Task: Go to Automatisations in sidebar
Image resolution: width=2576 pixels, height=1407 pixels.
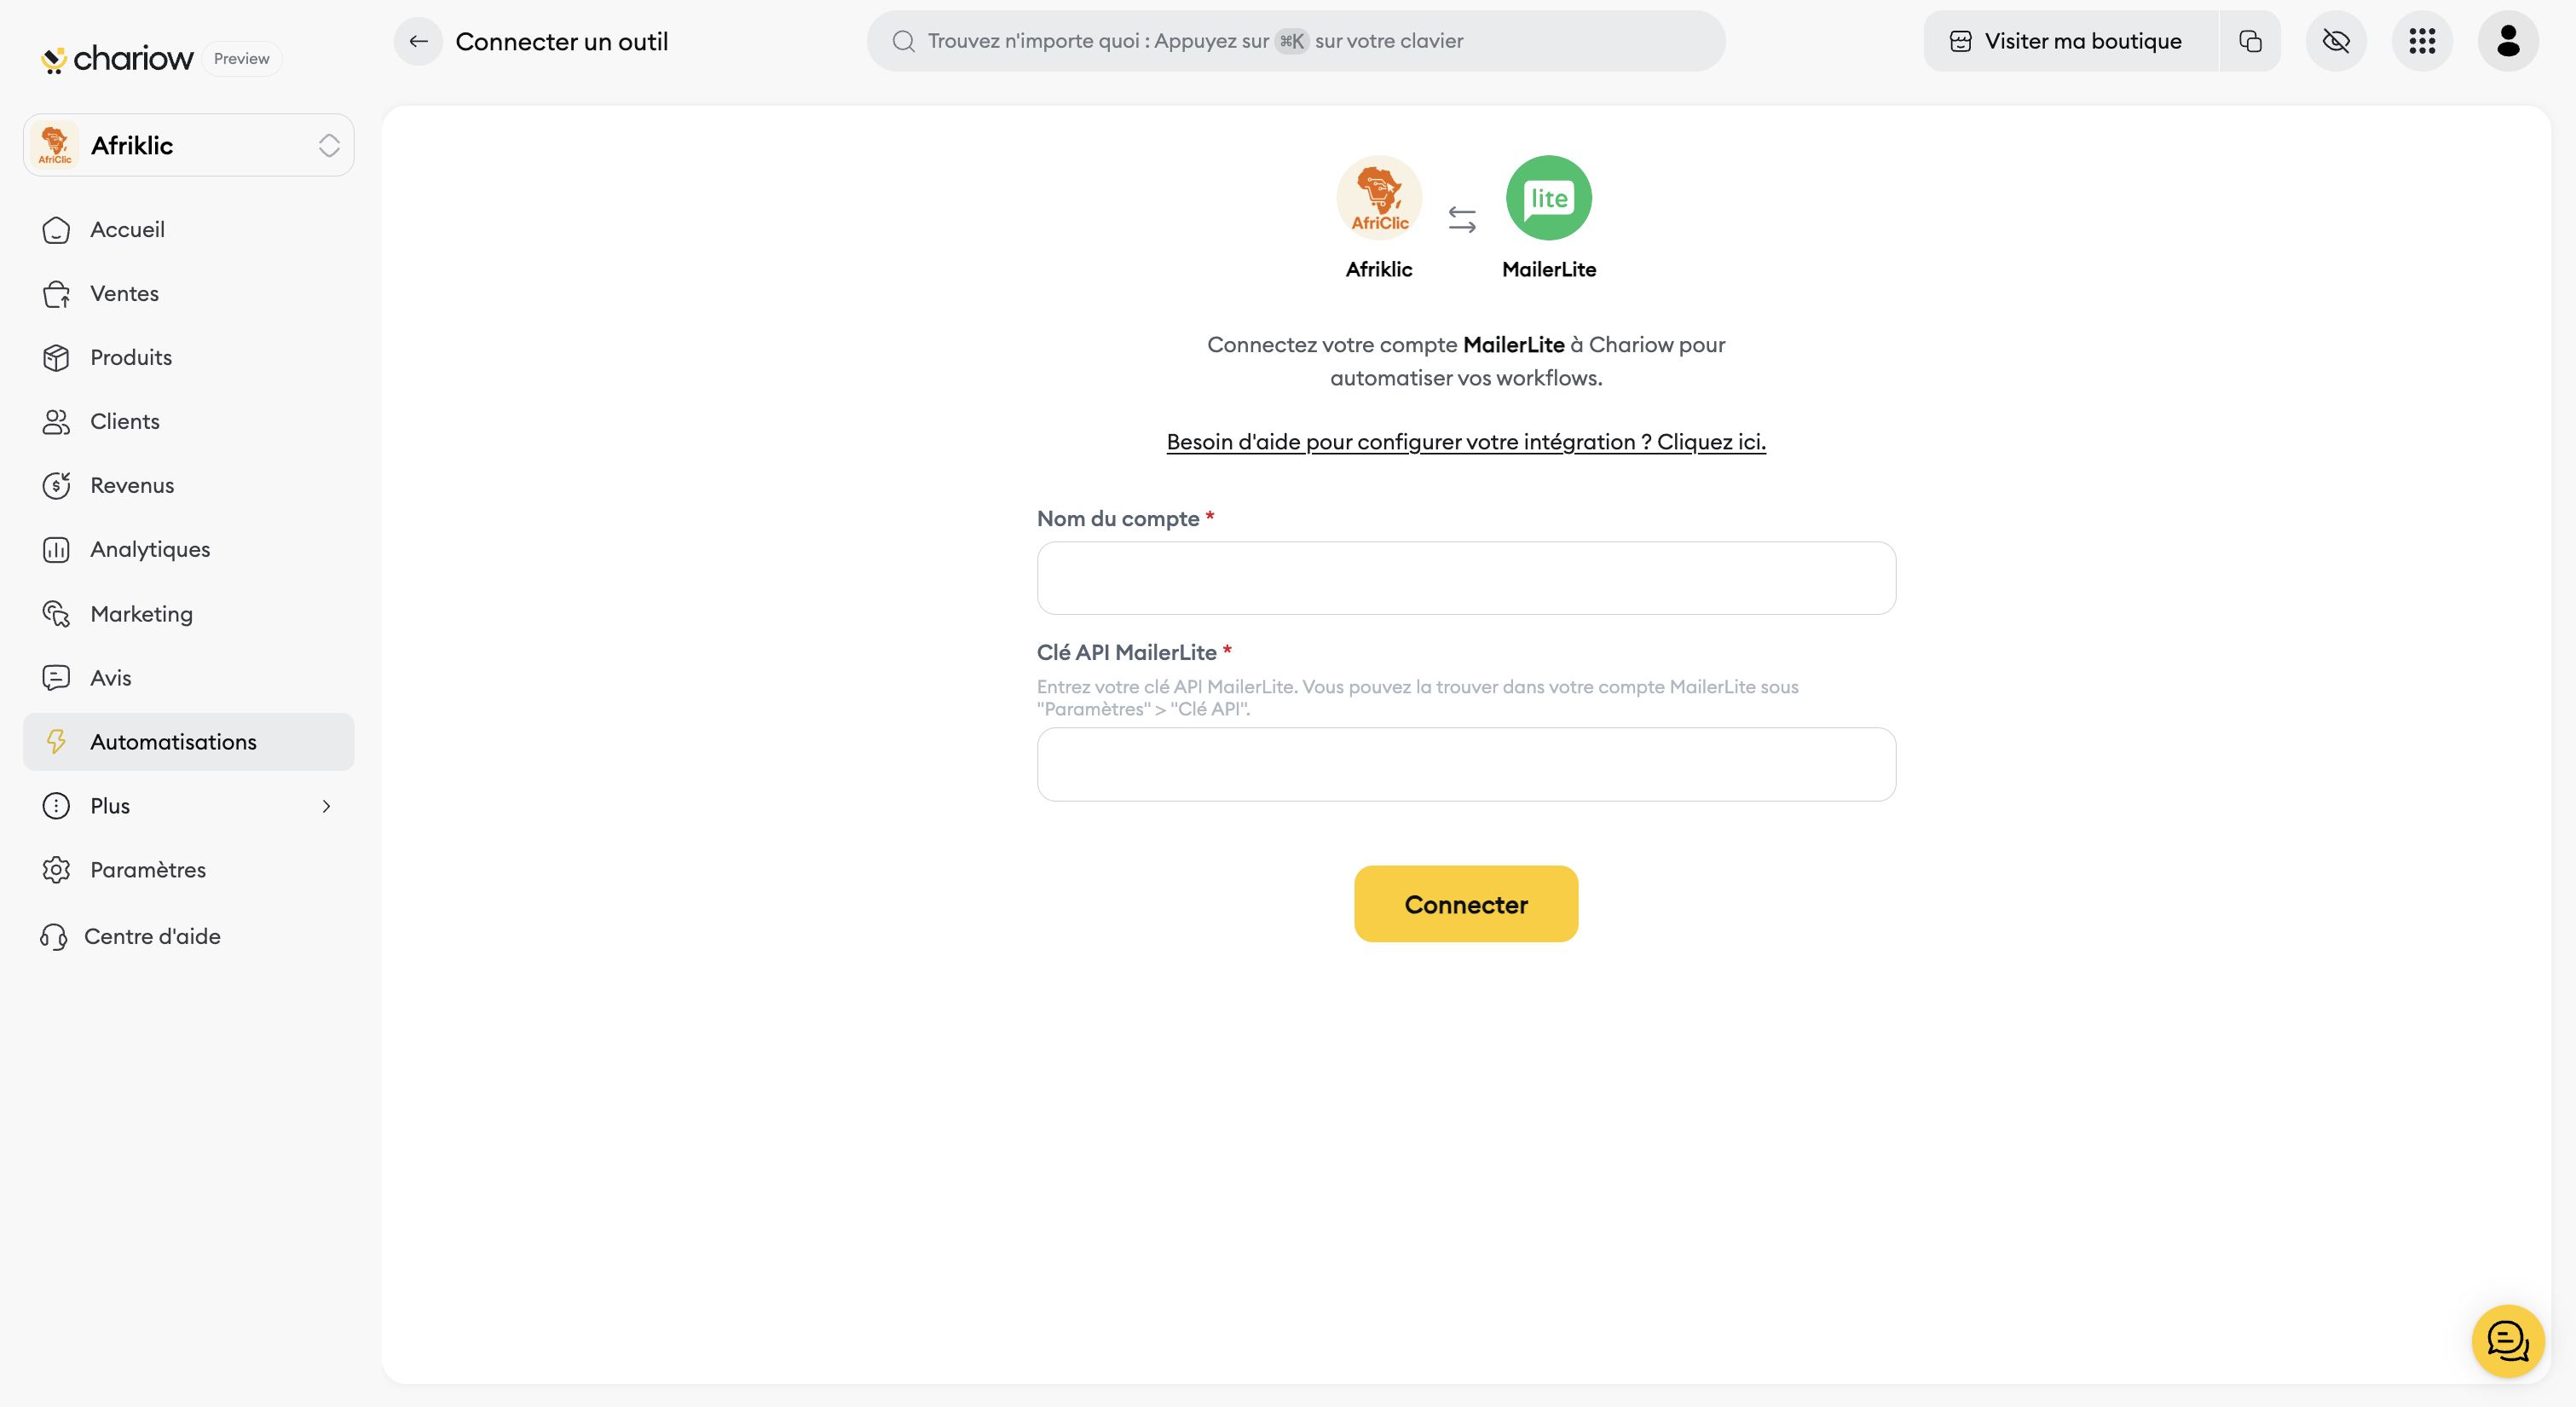Action: [173, 742]
